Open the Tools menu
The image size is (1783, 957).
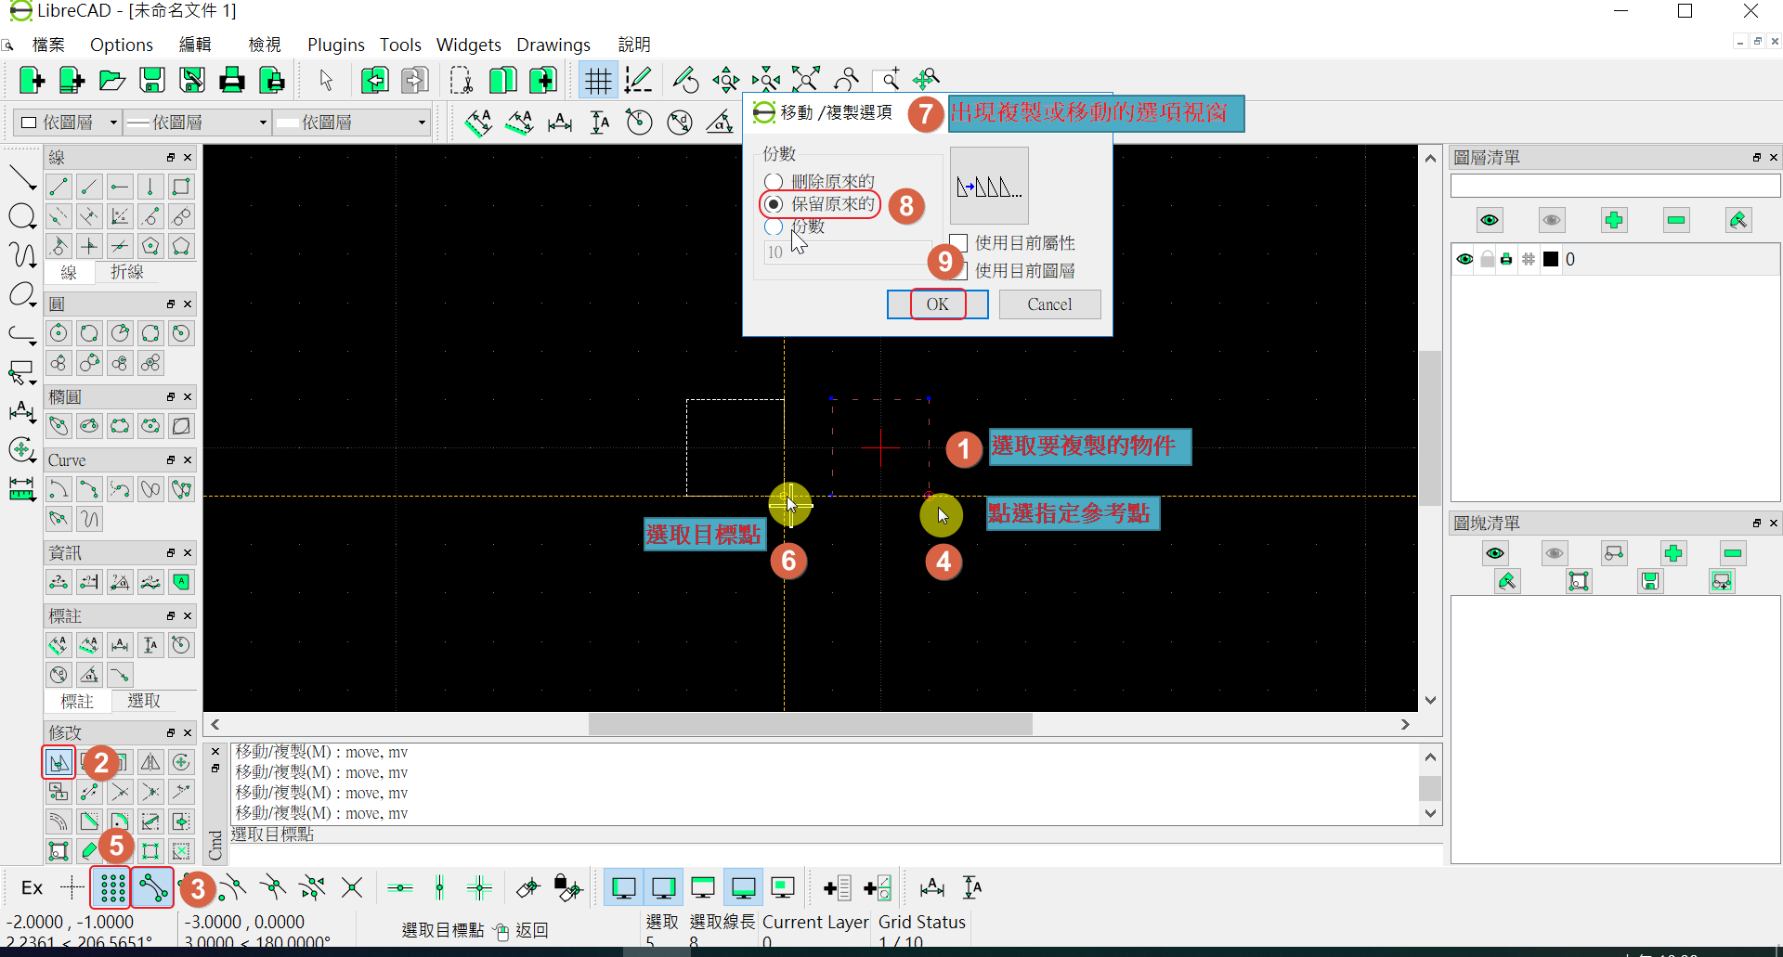click(400, 45)
